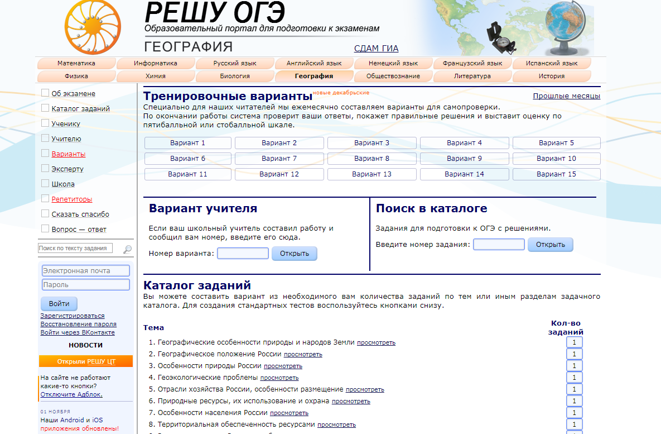Click просмотреть for Геоэкологические проблемы
Viewport: 661px width, 434px height.
279,378
